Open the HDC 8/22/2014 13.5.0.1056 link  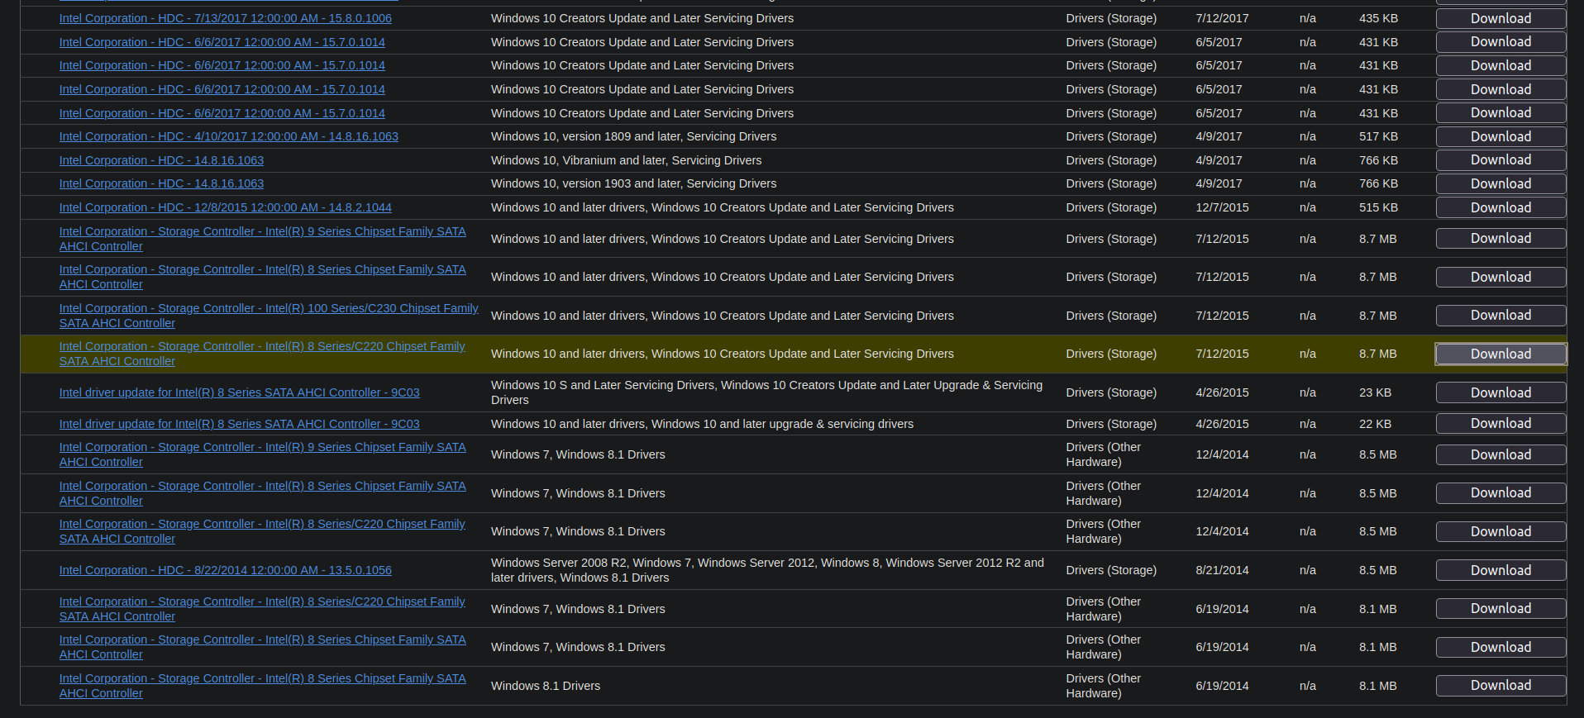click(x=226, y=570)
